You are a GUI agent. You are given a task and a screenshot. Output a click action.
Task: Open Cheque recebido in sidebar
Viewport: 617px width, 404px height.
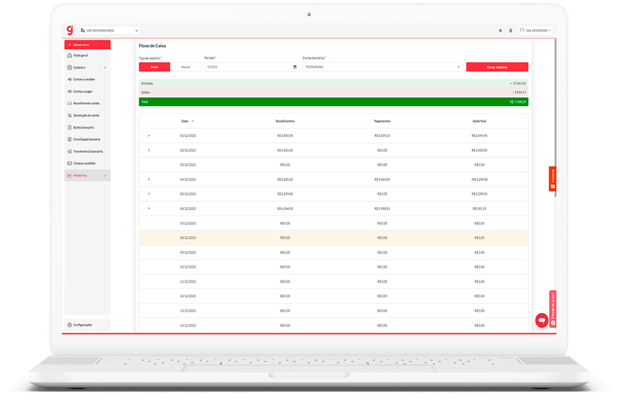click(x=87, y=163)
